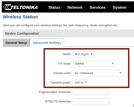Viewport: 134px width, 107px height.
Task: Click the blue caret beside Network
Action: click(x=85, y=7)
